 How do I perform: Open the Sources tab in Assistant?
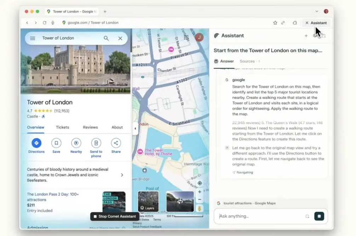pos(247,61)
